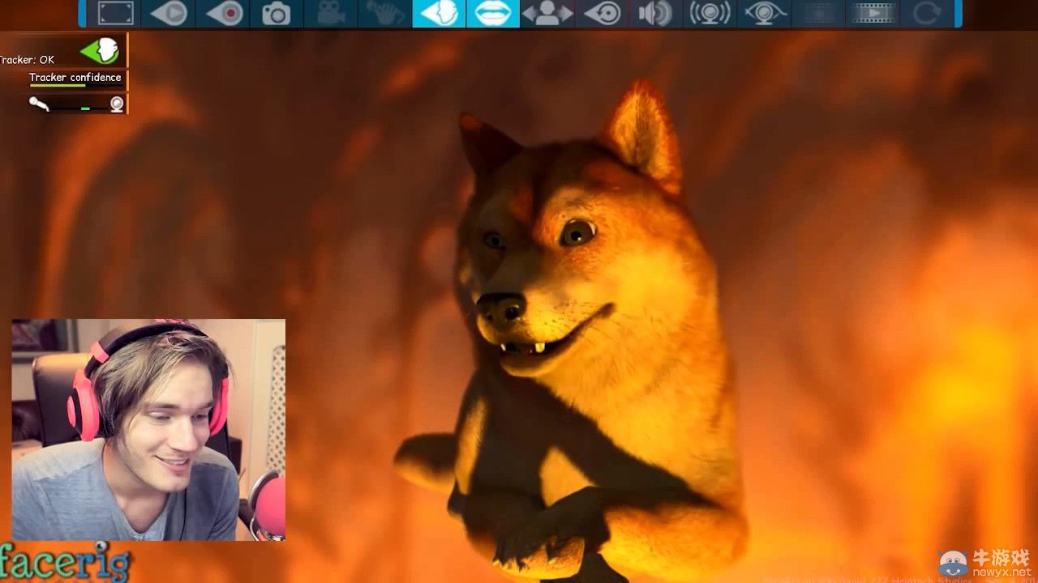Click the webcam broadcast icon
Image resolution: width=1038 pixels, height=583 pixels.
[710, 13]
